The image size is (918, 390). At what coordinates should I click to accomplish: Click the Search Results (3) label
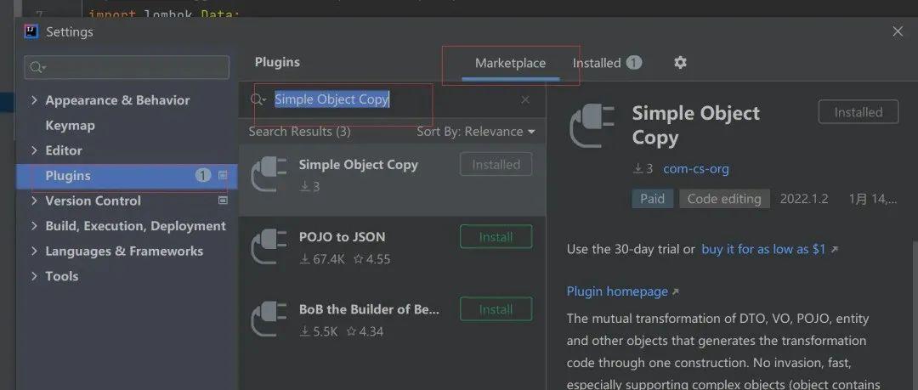pyautogui.click(x=299, y=132)
